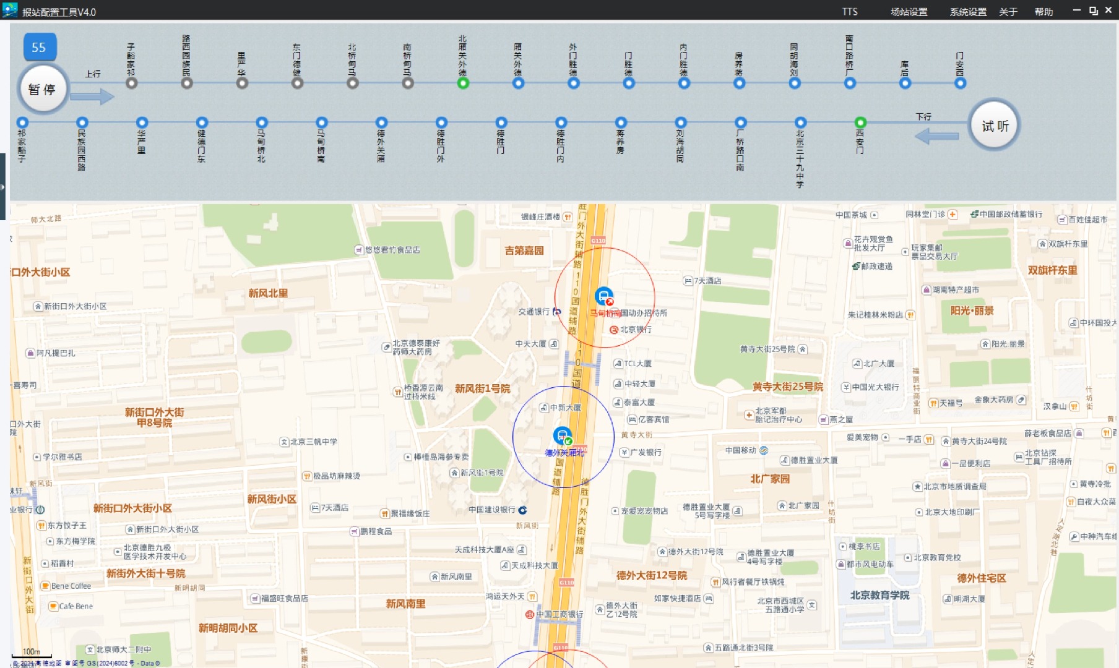Select 下行 station node 刘海胡同

681,122
